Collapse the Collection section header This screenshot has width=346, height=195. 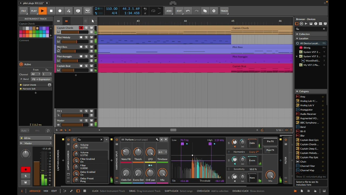point(311,34)
